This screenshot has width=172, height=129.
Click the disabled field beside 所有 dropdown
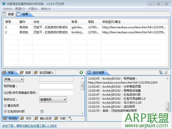[x=56, y=79]
